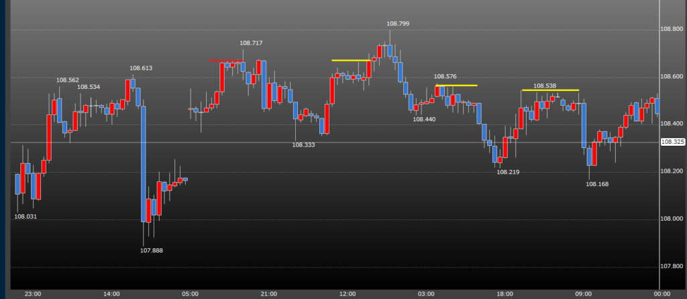Click the large blue candle dropping to 107.888
Screen dimensions: 687x299
click(x=144, y=164)
